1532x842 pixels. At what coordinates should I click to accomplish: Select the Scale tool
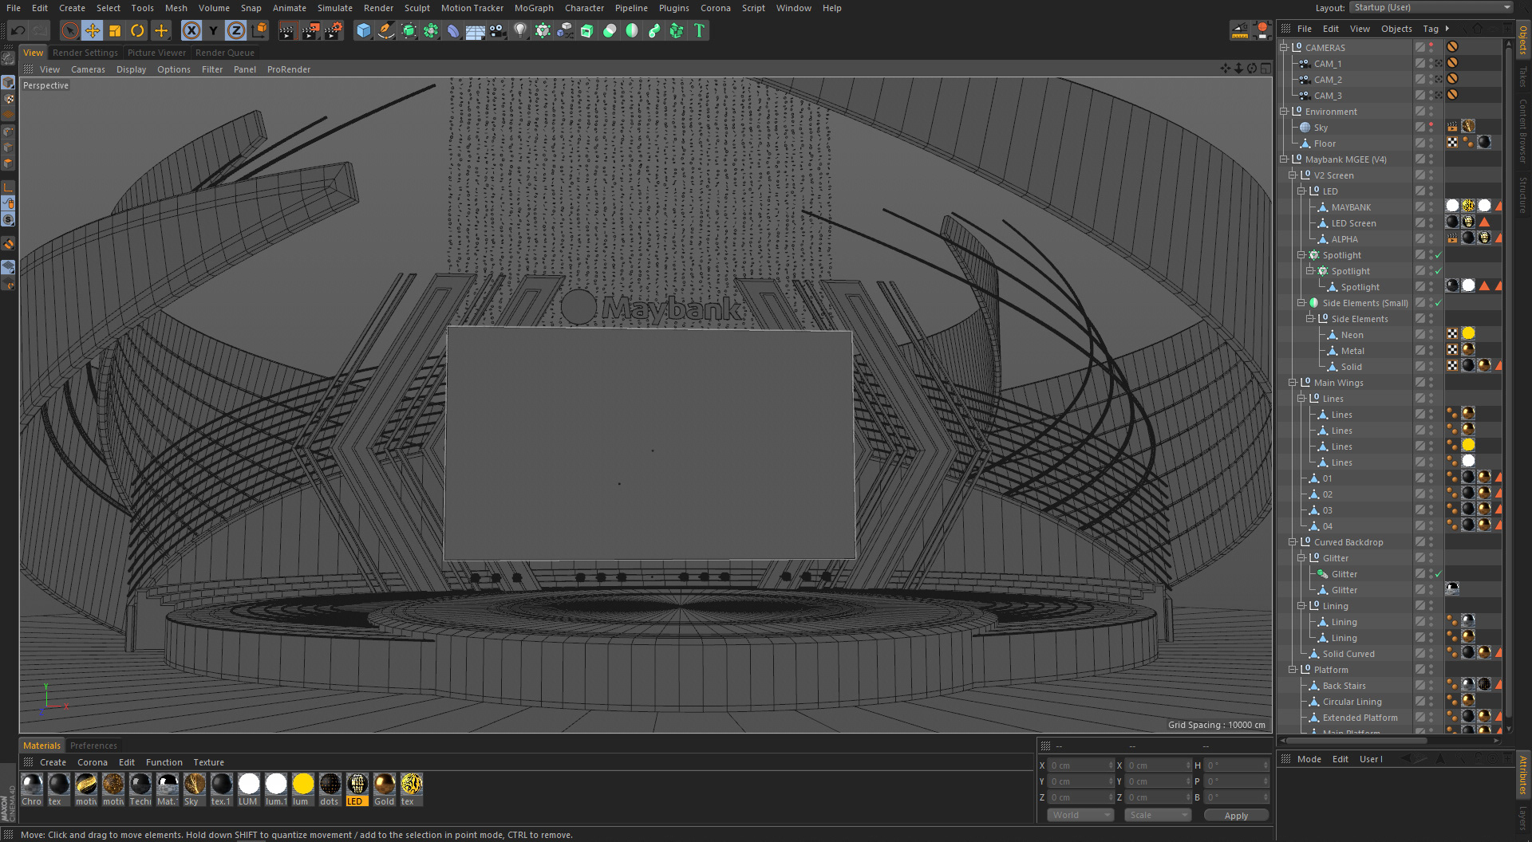115,30
